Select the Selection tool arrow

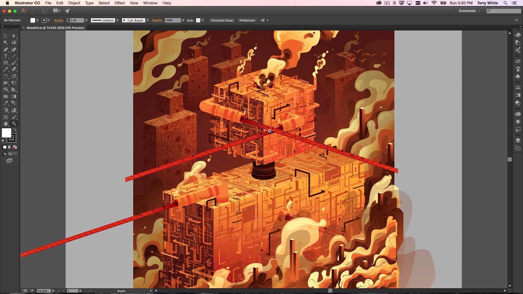[6, 36]
